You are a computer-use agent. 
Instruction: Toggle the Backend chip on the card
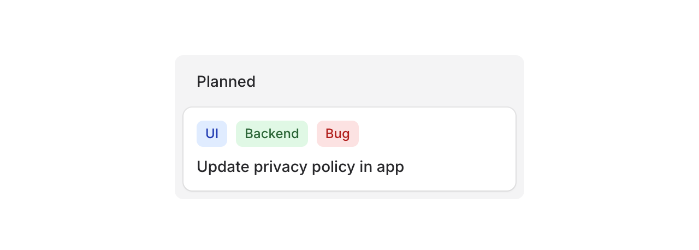(272, 134)
